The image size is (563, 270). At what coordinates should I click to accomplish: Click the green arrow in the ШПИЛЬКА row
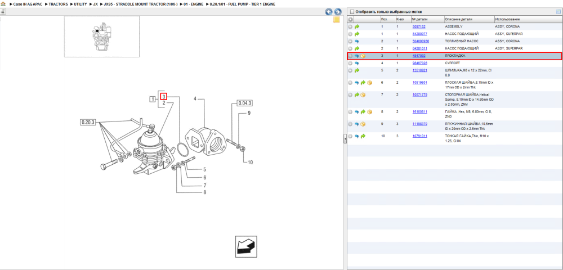pyautogui.click(x=356, y=71)
